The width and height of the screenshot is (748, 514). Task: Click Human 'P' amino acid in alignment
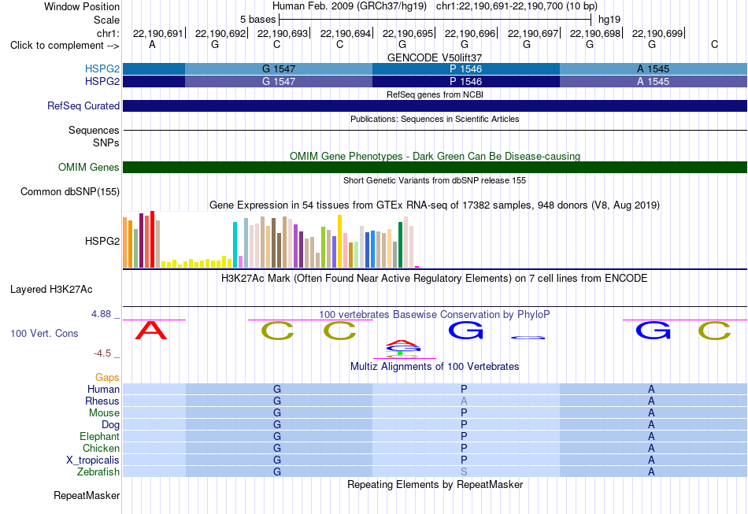(x=464, y=389)
